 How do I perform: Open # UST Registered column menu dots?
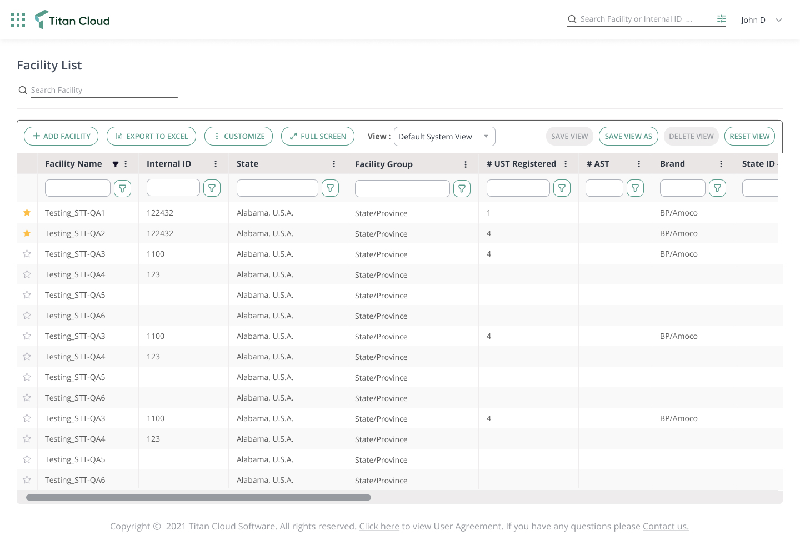(566, 164)
